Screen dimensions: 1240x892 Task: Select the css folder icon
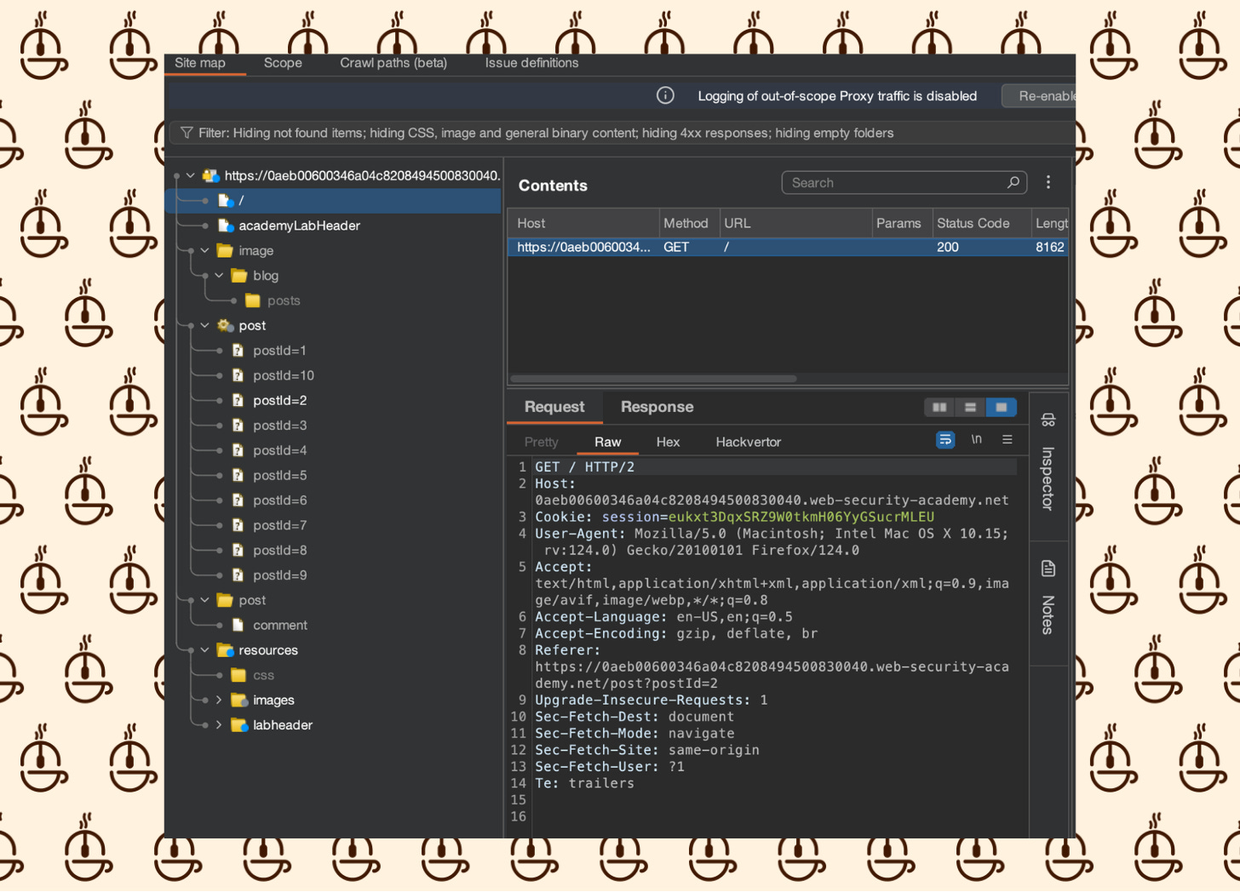pyautogui.click(x=239, y=675)
